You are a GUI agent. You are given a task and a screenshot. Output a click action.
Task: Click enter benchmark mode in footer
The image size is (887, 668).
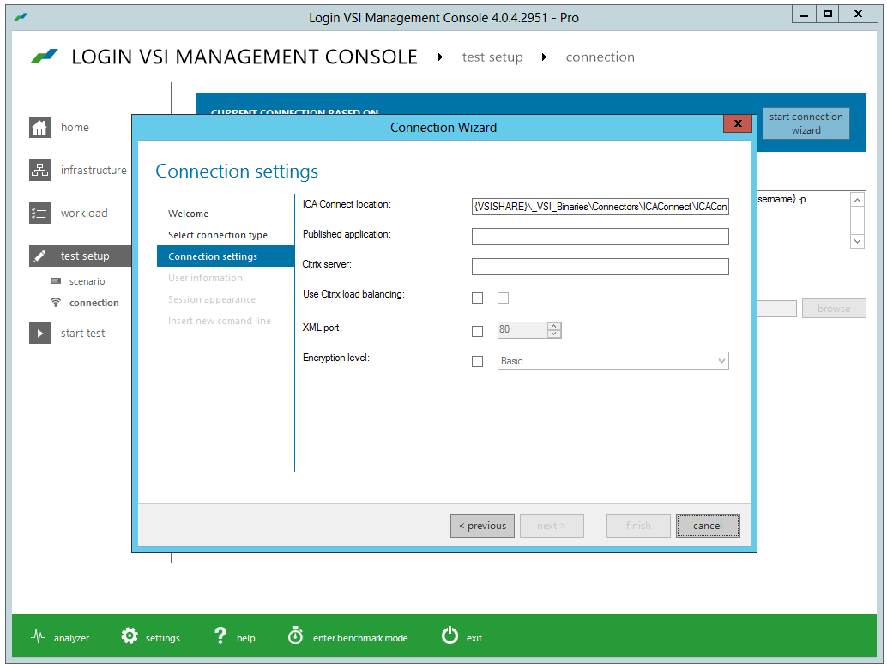(x=360, y=638)
